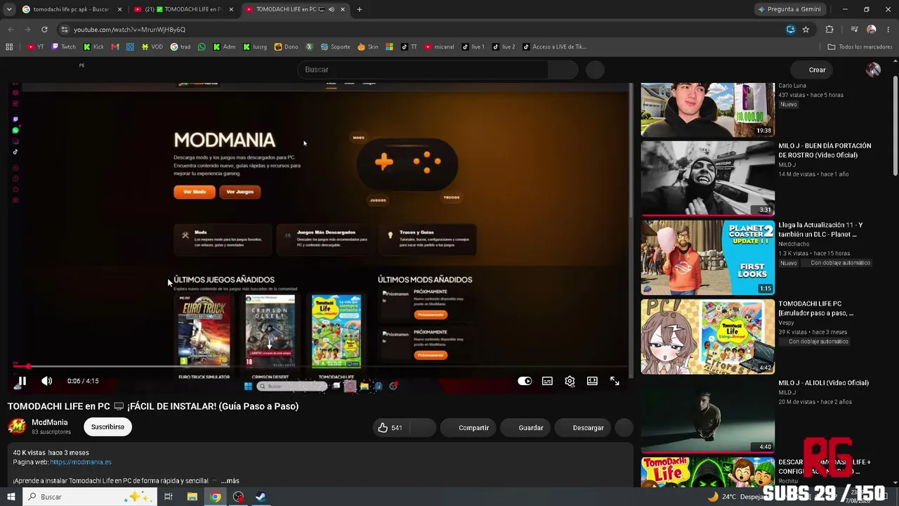Open the modmania.es website link
The width and height of the screenshot is (899, 506).
pyautogui.click(x=81, y=462)
